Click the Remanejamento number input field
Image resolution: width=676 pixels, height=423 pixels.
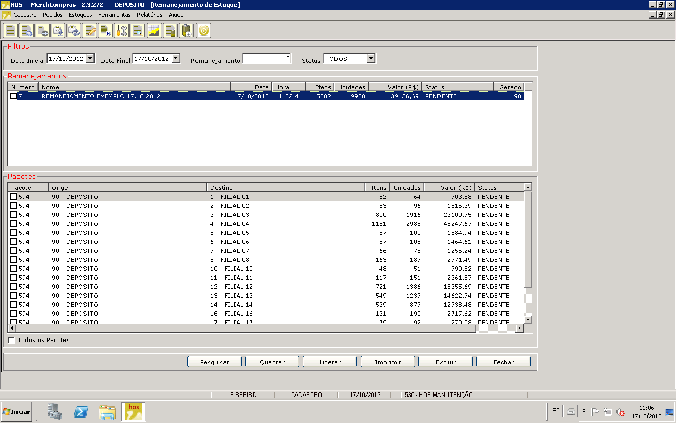(267, 59)
